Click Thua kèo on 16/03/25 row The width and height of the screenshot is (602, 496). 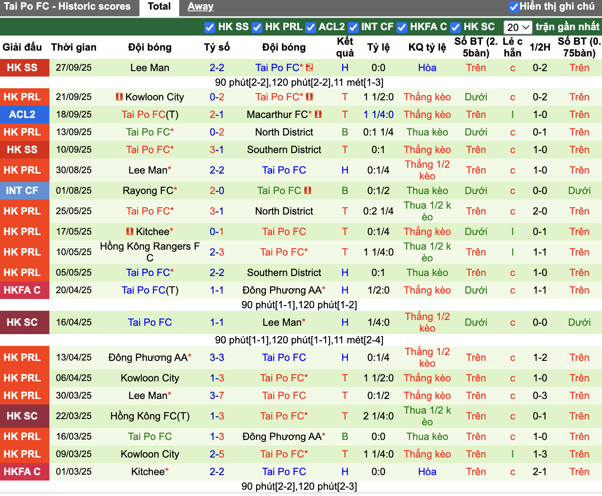click(x=427, y=437)
